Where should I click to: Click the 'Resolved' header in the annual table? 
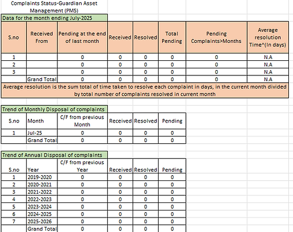click(145, 166)
